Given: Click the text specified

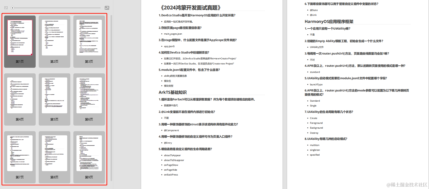Looking at the screenshot, I should 315,155.
